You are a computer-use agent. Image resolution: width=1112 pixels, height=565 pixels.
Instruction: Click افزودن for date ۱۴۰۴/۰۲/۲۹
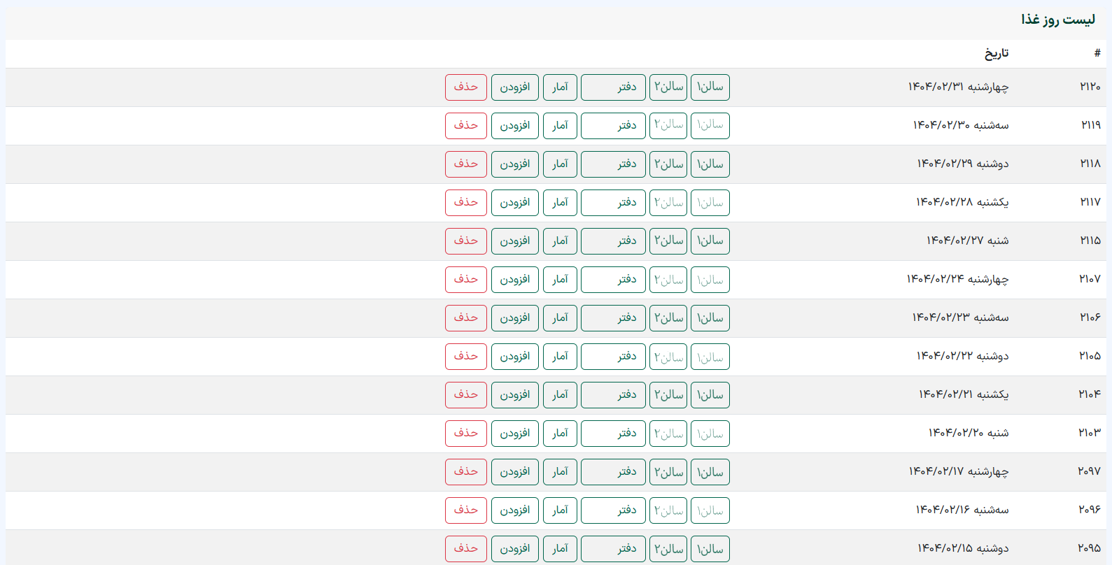tap(515, 164)
